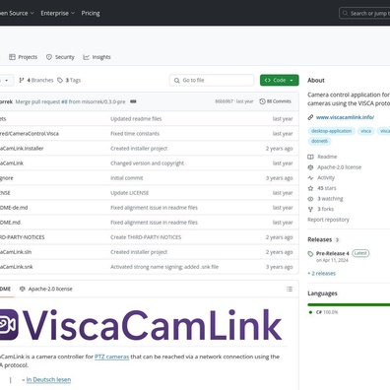This screenshot has width=390, height=390.
Task: Click the commit history clock icon
Action: 262,101
